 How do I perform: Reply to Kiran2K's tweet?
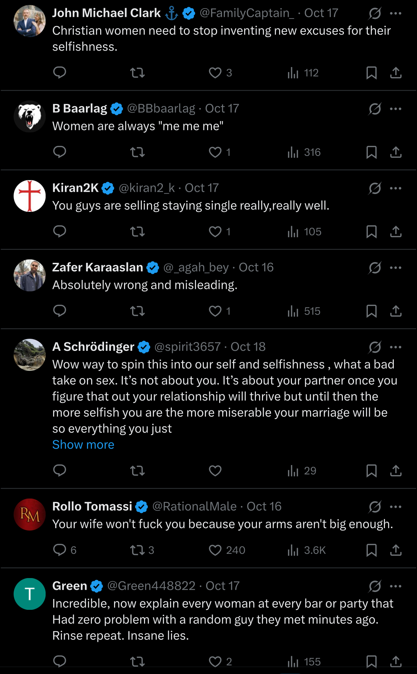[x=60, y=231]
